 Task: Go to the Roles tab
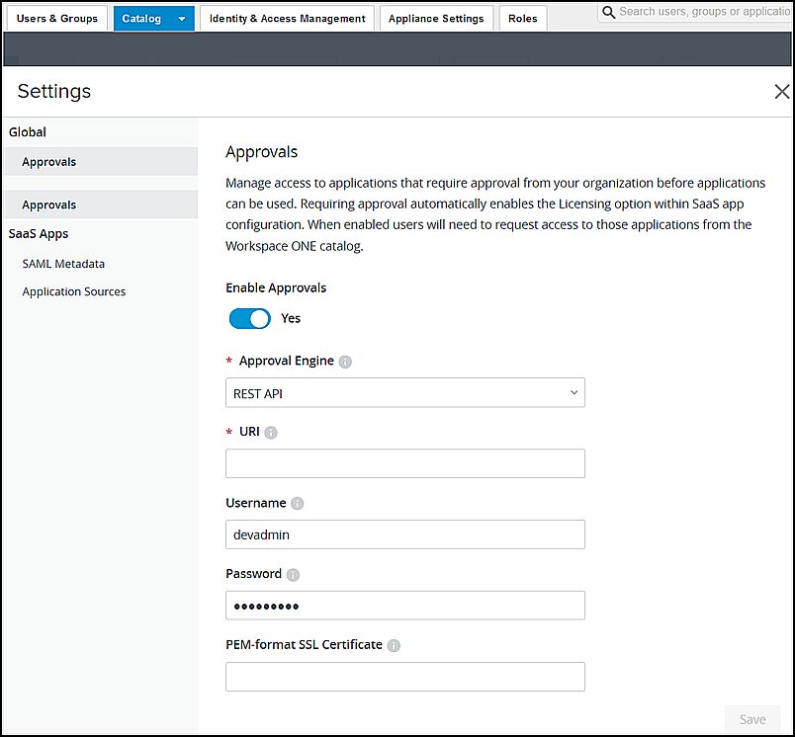(x=523, y=18)
